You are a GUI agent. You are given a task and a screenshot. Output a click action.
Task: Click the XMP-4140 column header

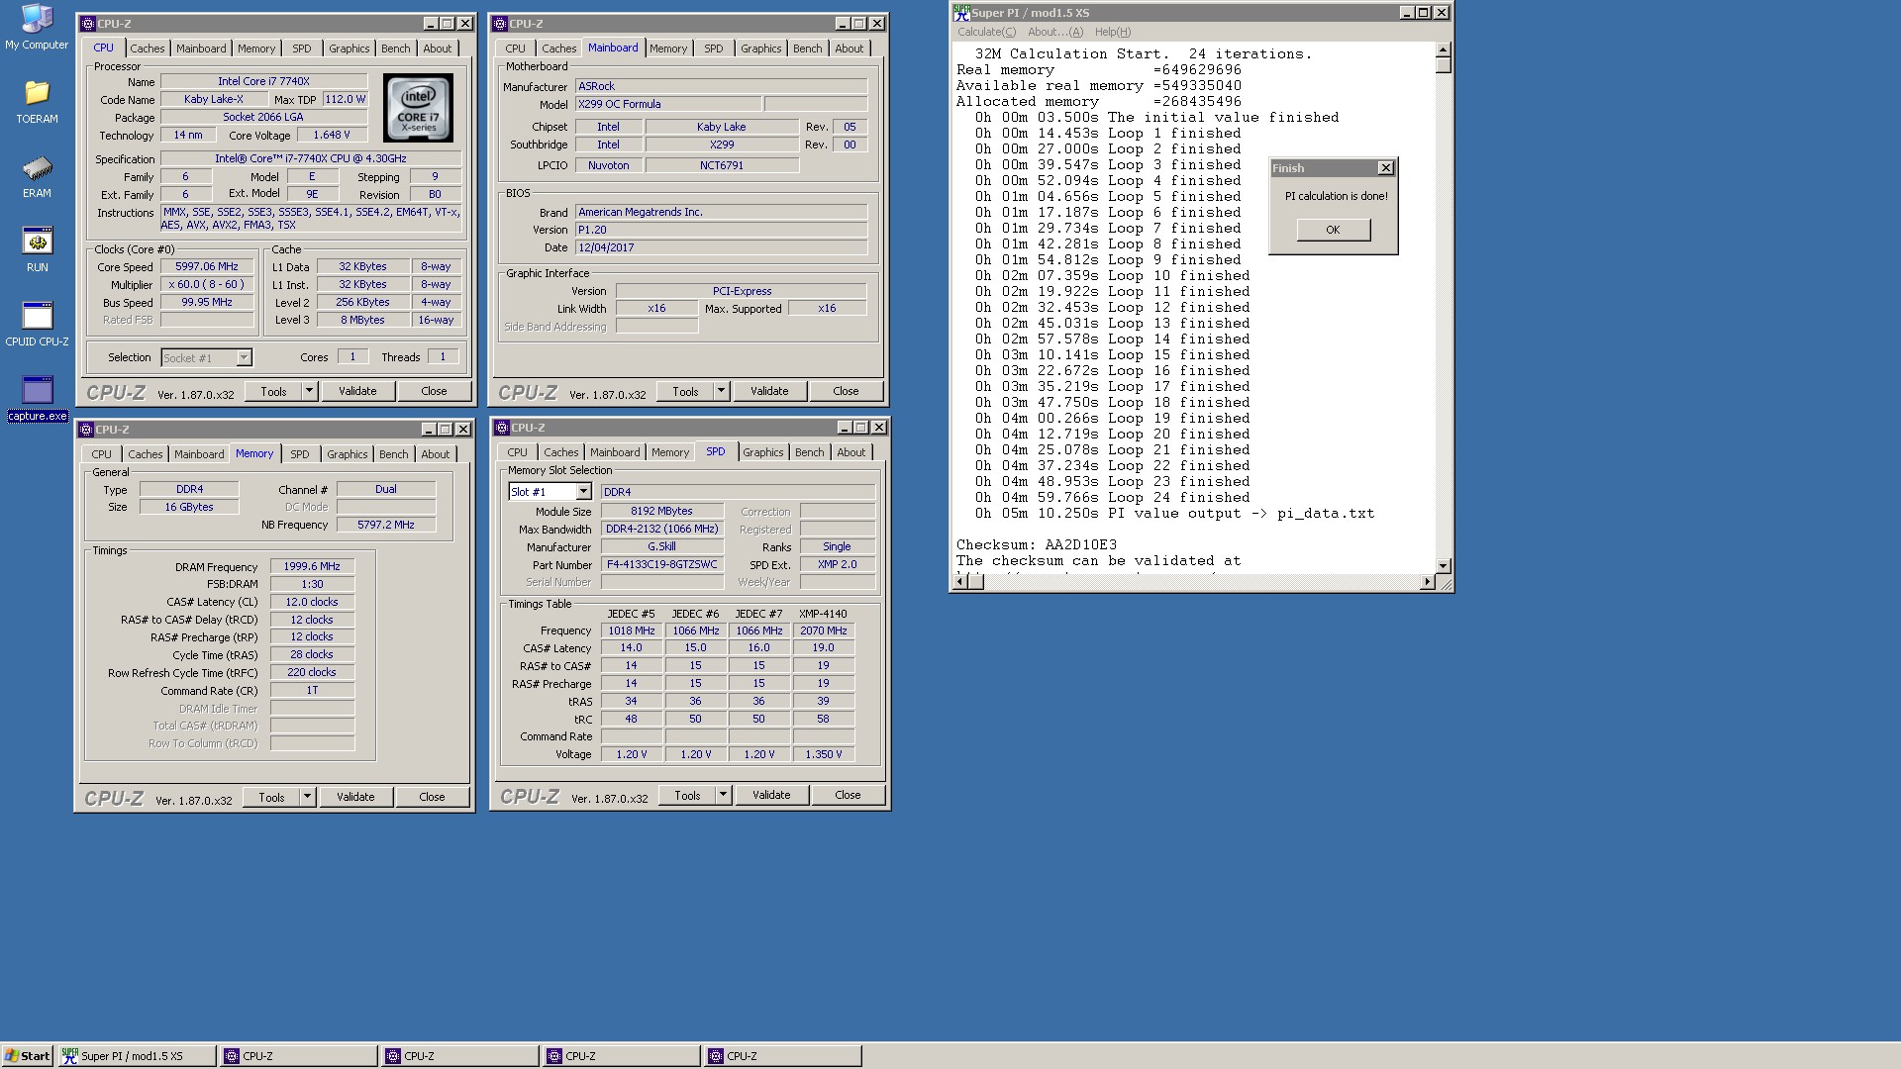(x=823, y=614)
